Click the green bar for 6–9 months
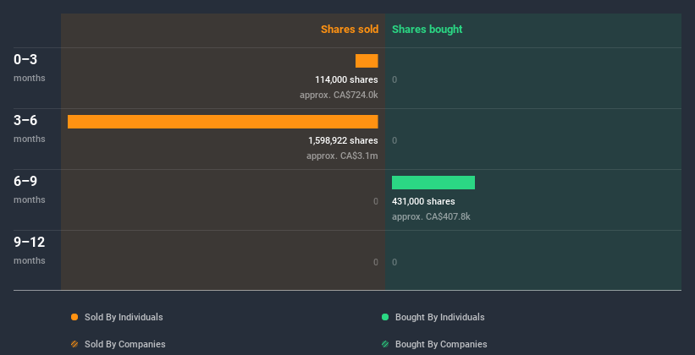This screenshot has width=695, height=355. (433, 183)
